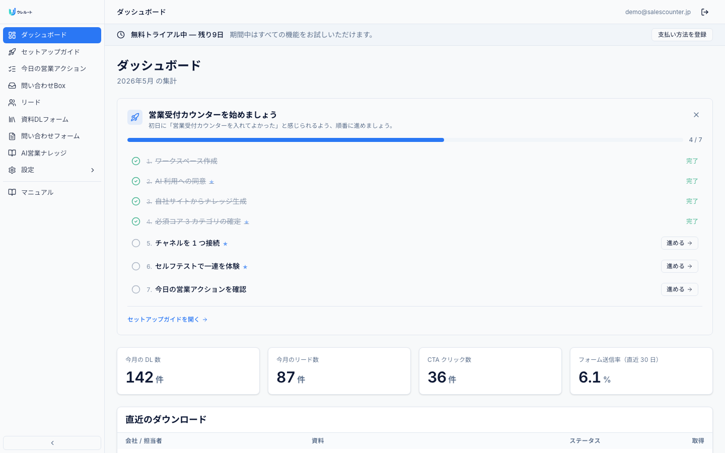Toggle the circle for 今日の営業アクションを確認 step
Viewport: 725px width, 453px height.
(x=136, y=289)
